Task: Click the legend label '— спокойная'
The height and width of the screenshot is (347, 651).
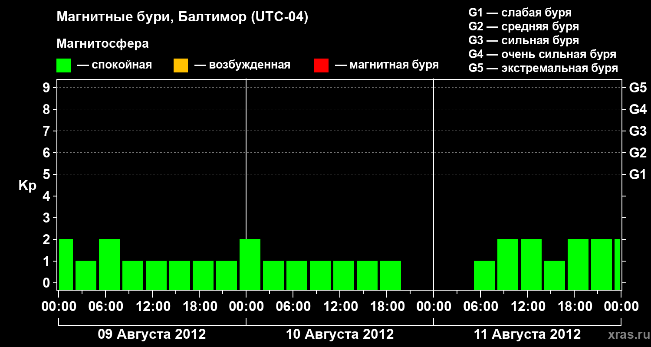Action: pos(114,65)
